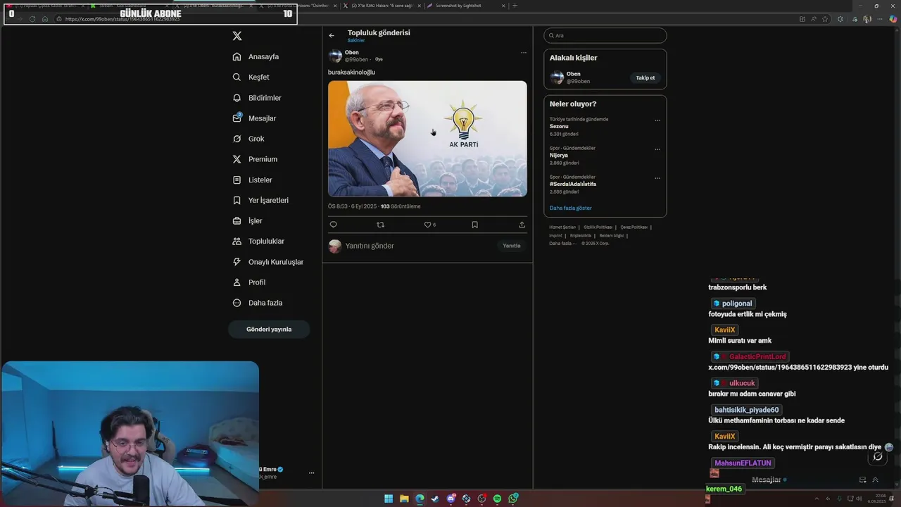Click the Yanıtla button
The width and height of the screenshot is (901, 507).
pos(512,246)
